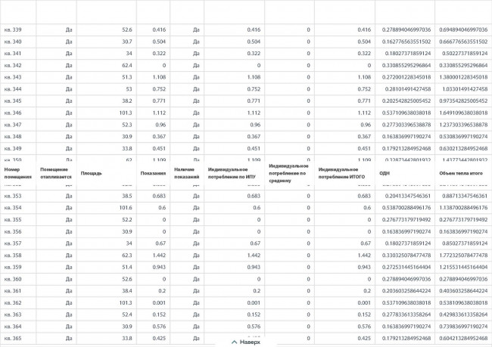This screenshot has height=347, width=492.
Task: Click the "Индивидуальное потребление ИТОГО" header
Action: click(341, 173)
